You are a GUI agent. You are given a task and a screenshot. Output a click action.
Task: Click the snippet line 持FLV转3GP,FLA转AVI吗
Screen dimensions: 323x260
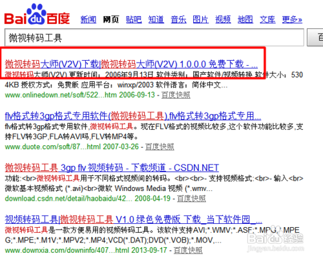tap(72, 137)
